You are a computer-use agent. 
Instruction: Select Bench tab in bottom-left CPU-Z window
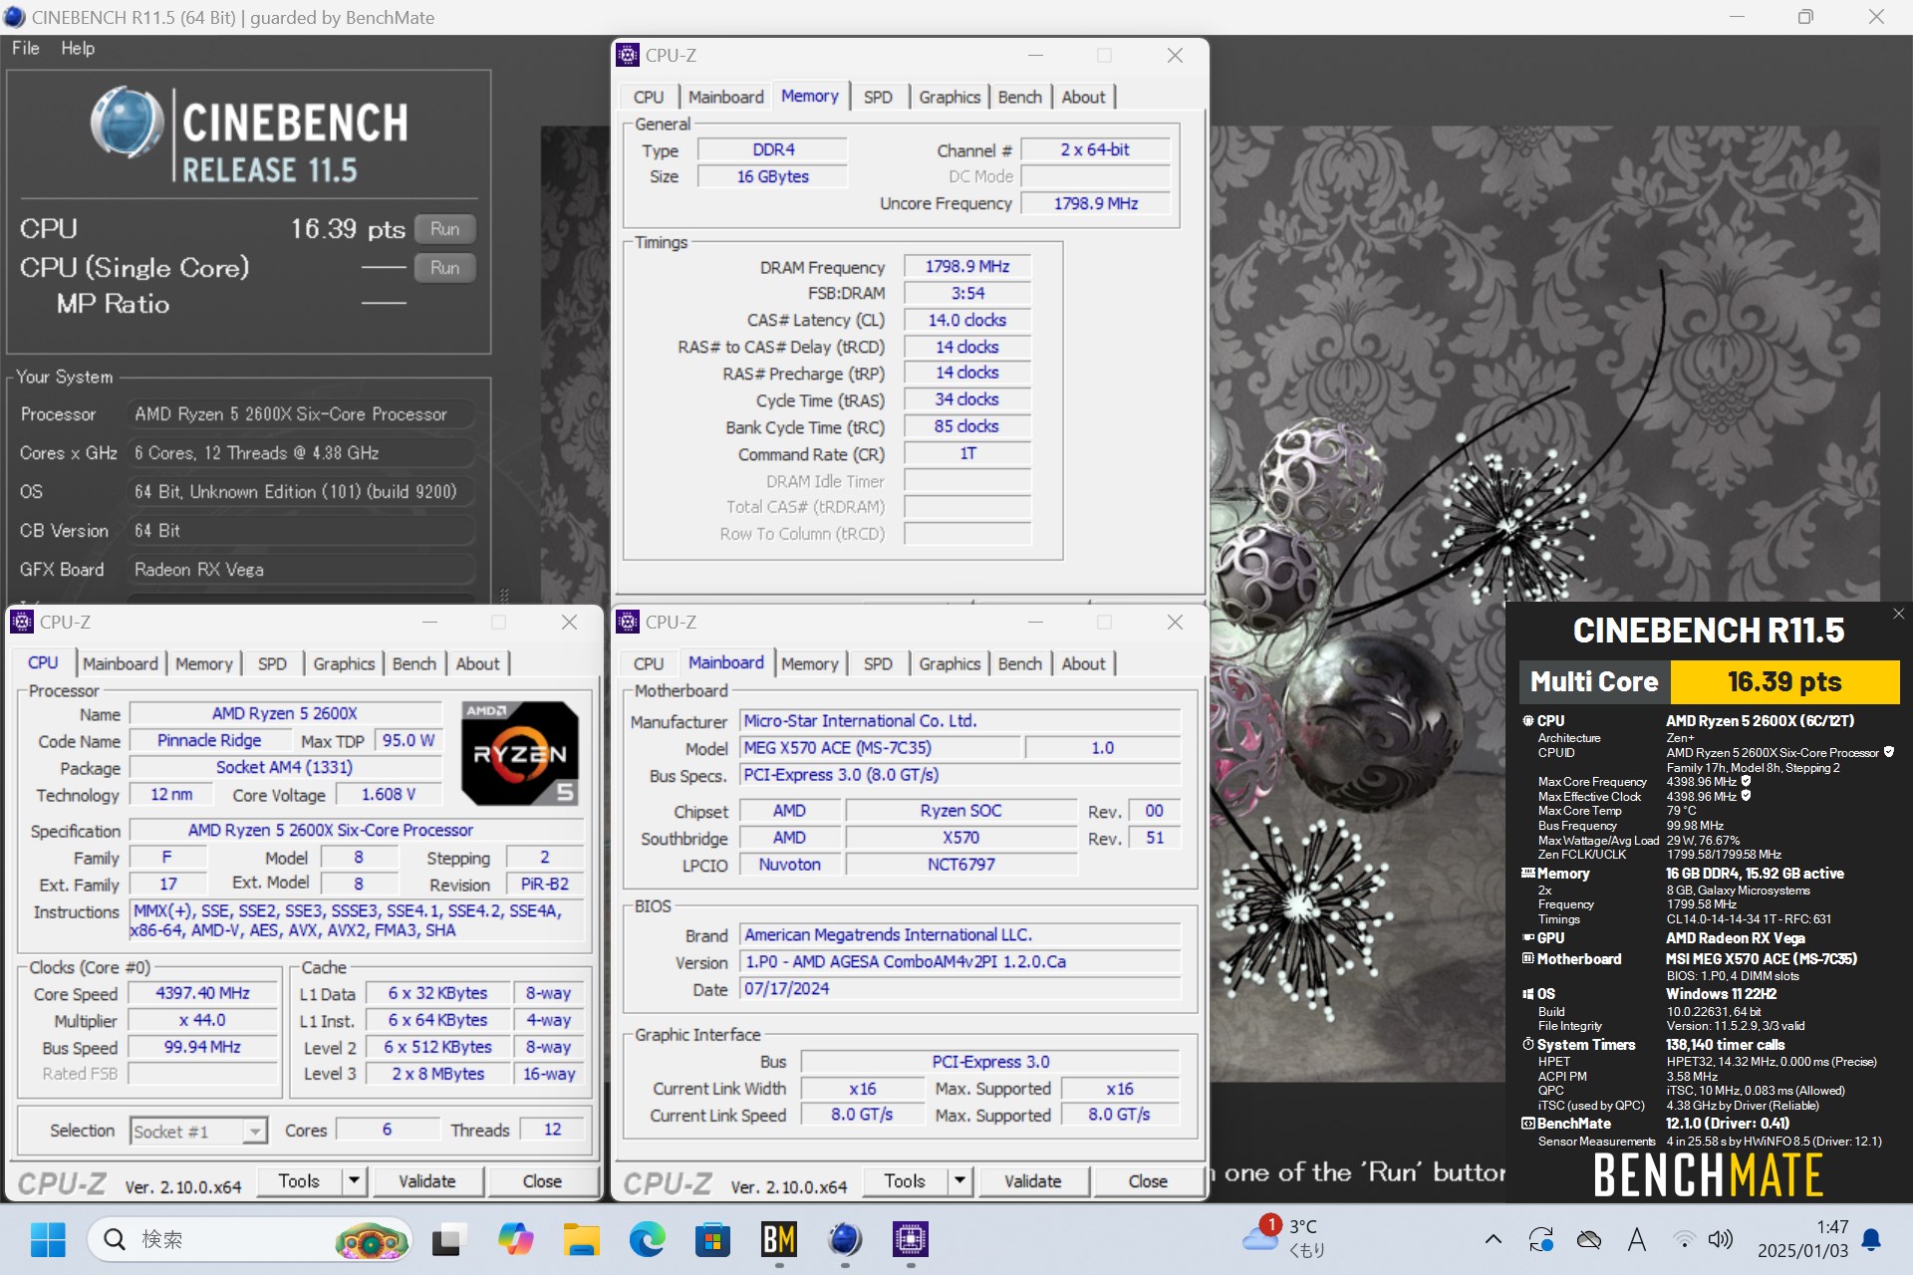pos(413,663)
